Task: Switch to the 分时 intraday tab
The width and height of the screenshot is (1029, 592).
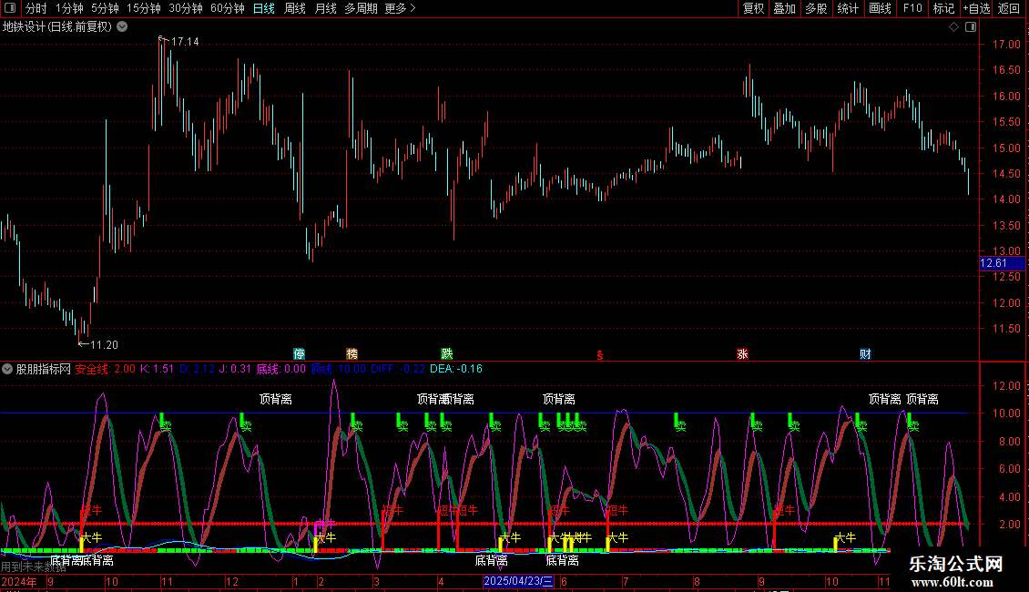Action: click(36, 8)
